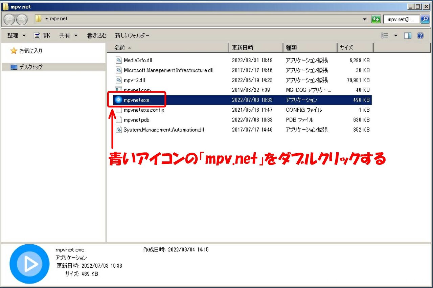This screenshot has height=288, width=433.
Task: Click the help question mark icon
Action: [x=420, y=35]
